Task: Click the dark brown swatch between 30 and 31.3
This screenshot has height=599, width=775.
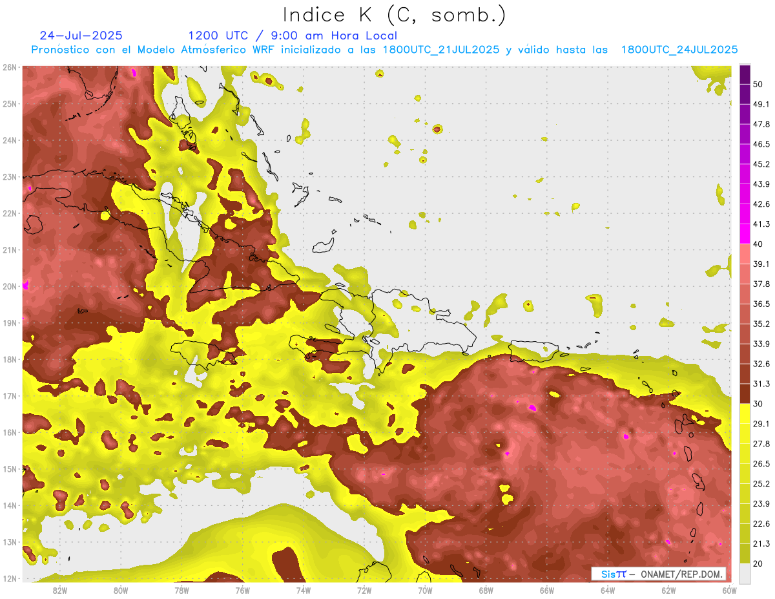Action: (x=745, y=393)
